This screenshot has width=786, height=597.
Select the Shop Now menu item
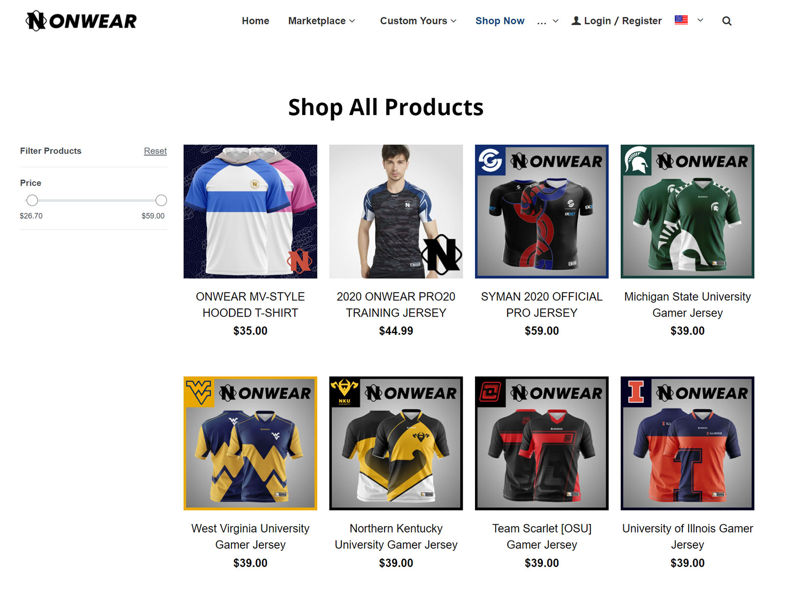[x=500, y=21]
